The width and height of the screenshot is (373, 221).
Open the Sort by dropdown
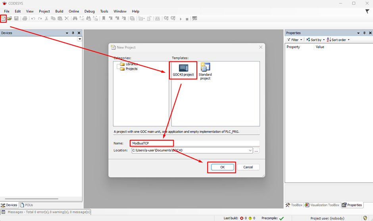point(315,40)
